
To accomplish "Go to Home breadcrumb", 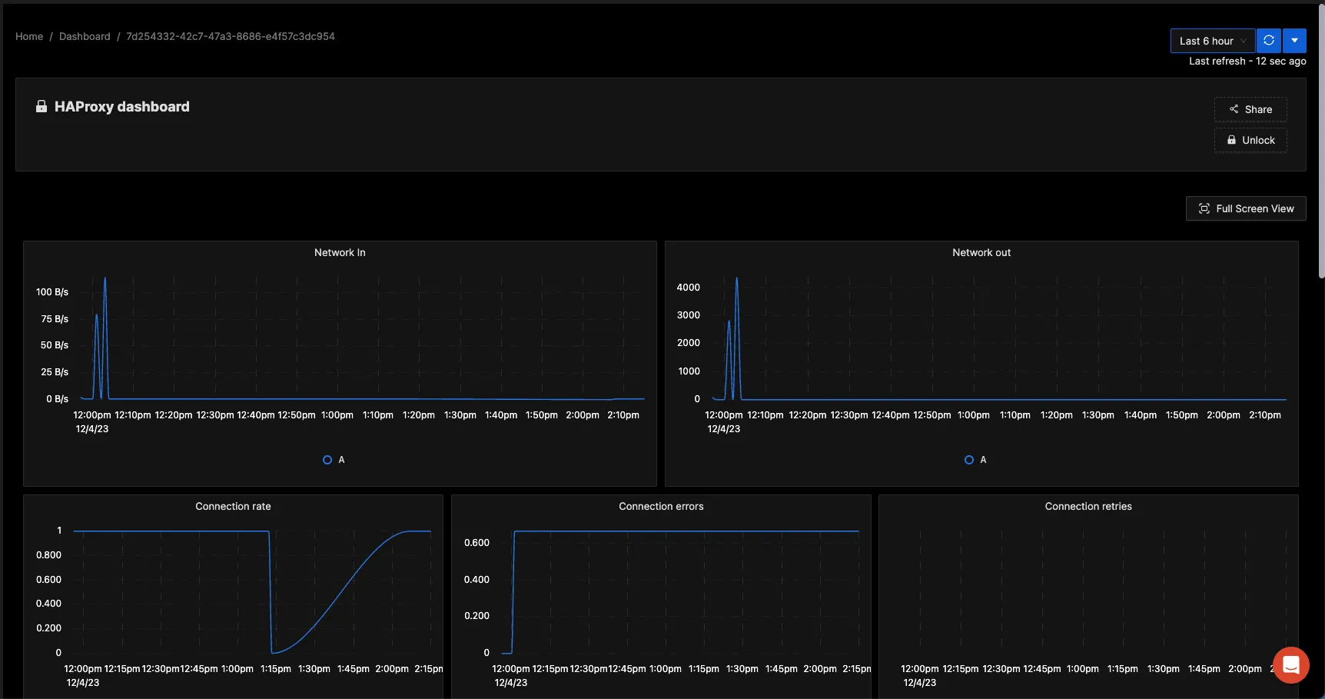I will click(29, 36).
